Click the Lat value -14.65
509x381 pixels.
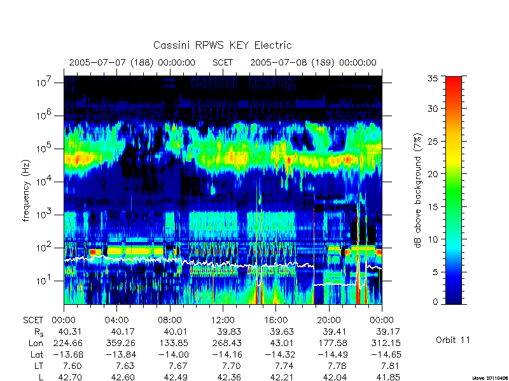tap(386, 354)
